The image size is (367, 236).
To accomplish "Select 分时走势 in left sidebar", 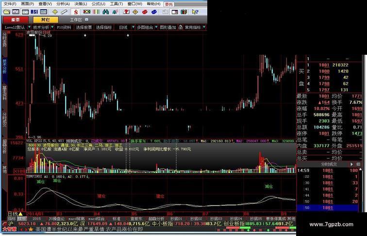I will tap(4, 40).
